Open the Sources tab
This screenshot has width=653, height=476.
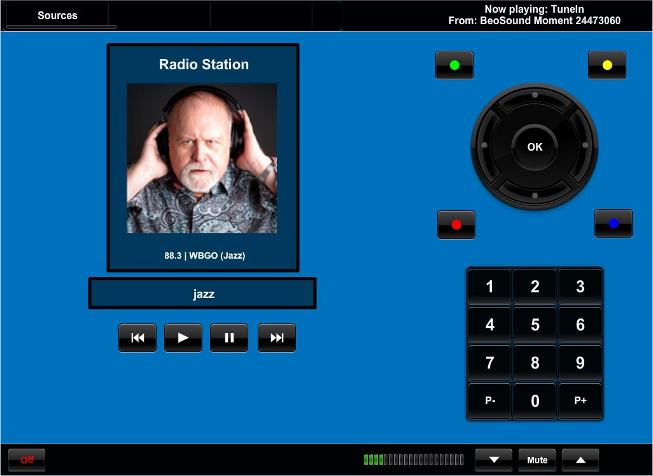[x=57, y=15]
